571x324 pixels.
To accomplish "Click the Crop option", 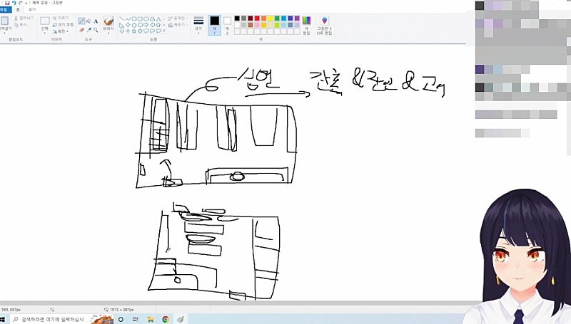I will 61,18.
